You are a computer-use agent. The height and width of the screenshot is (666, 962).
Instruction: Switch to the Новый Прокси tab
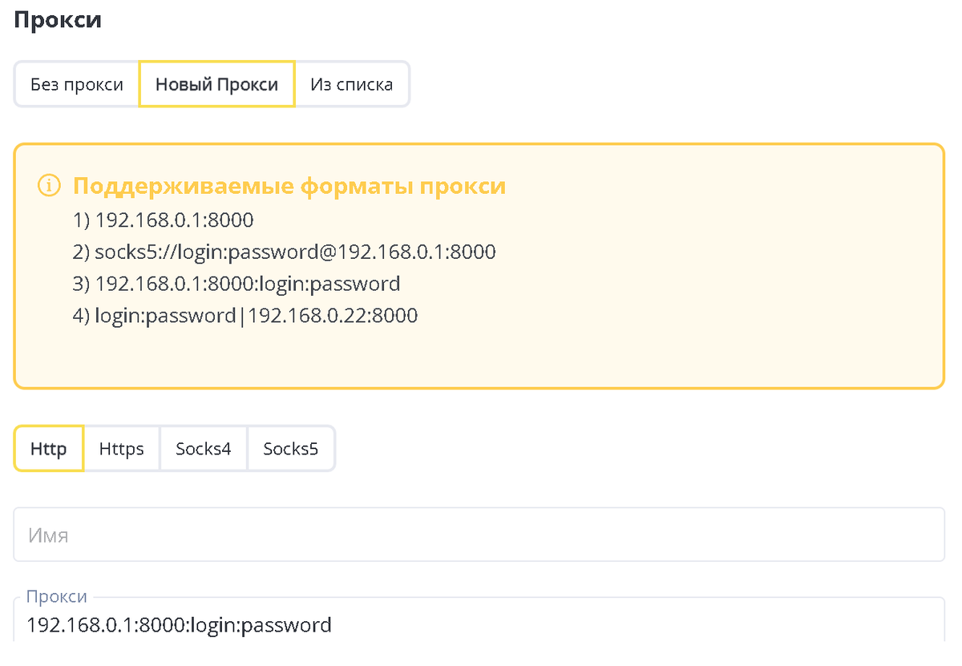[216, 84]
